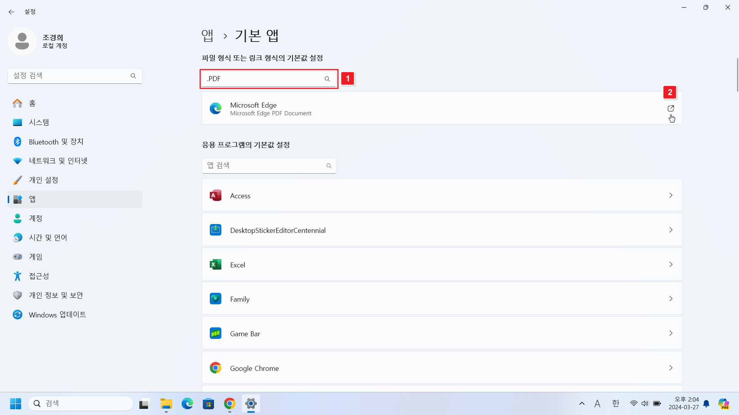Click the taskbar 검색 search box

tap(80, 403)
